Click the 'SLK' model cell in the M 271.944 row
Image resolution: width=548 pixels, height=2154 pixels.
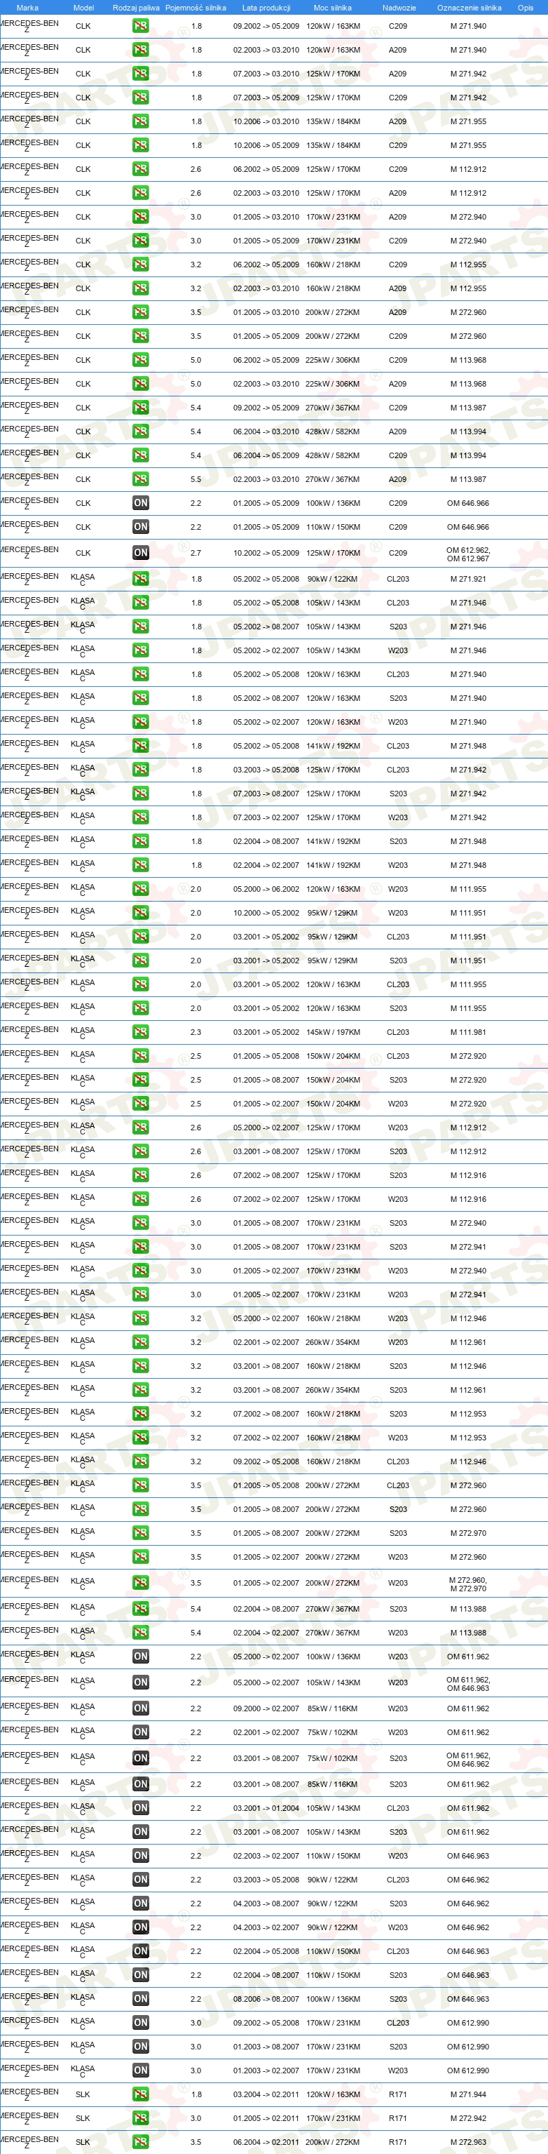83,2094
